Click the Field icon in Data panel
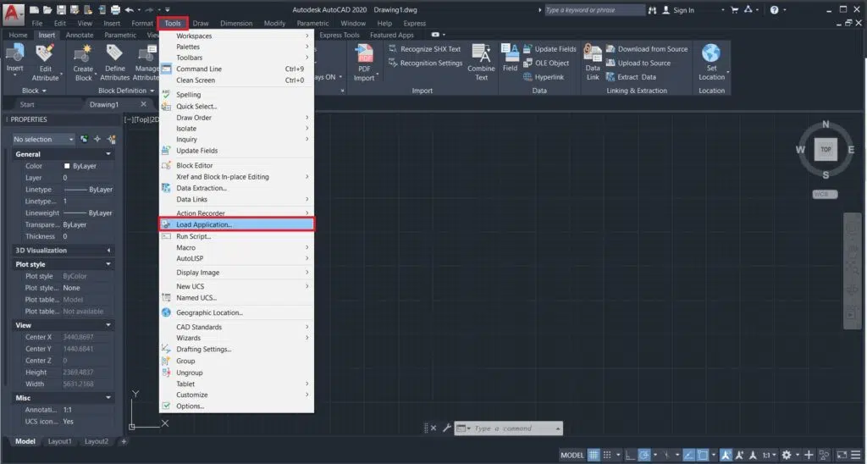 point(510,54)
